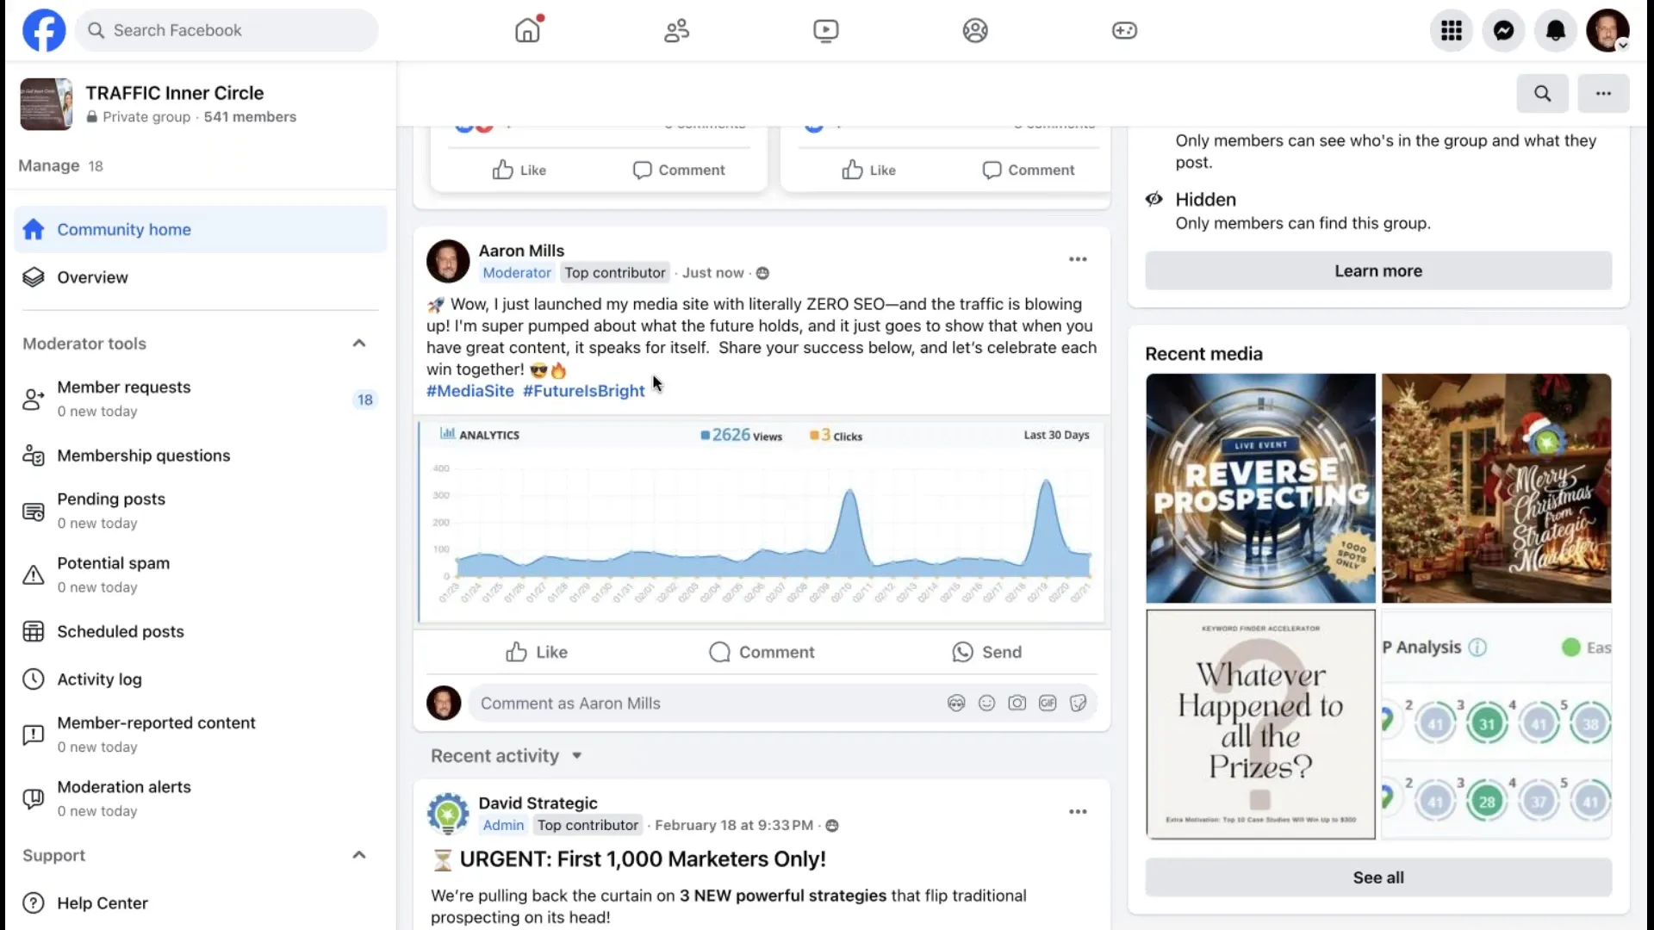Search within the group magnifier button
Screen dimensions: 1654x930
pyautogui.click(x=1542, y=93)
